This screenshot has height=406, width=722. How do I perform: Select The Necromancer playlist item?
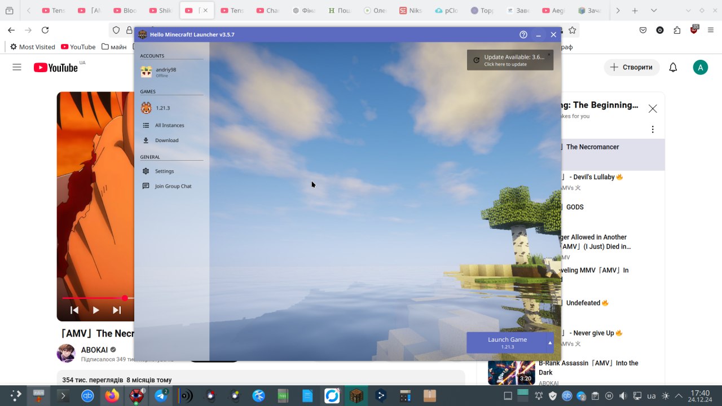(x=592, y=147)
